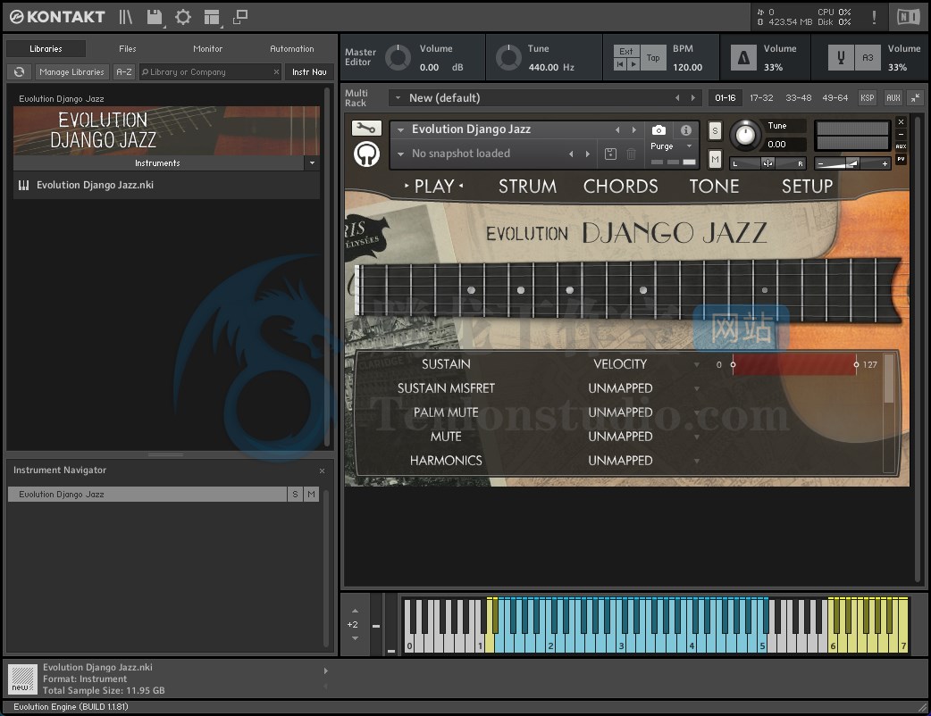Toggle the PV button
This screenshot has height=716, width=931.
901,159
